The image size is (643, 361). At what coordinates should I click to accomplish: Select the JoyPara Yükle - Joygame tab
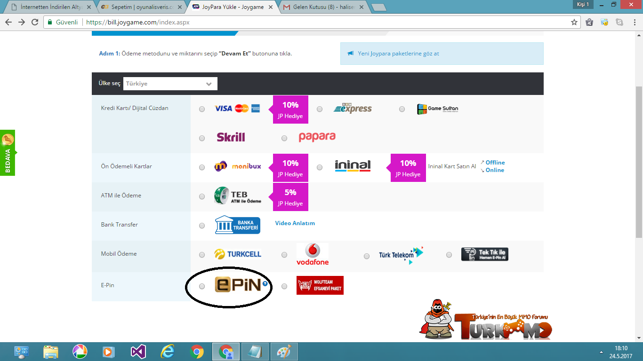click(233, 7)
